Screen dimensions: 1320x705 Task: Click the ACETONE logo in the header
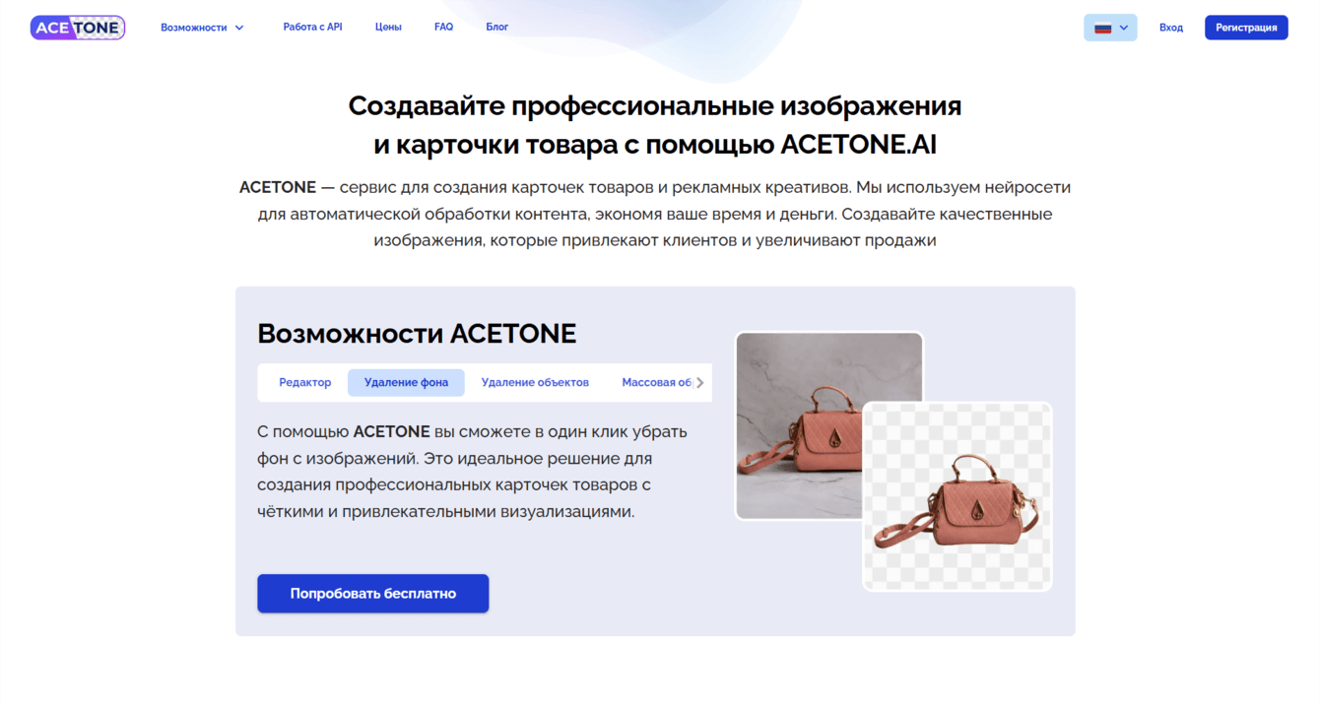pyautogui.click(x=78, y=28)
